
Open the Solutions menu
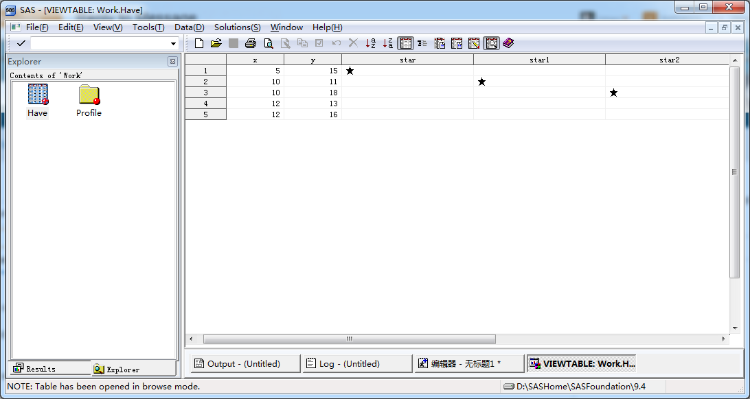click(237, 27)
